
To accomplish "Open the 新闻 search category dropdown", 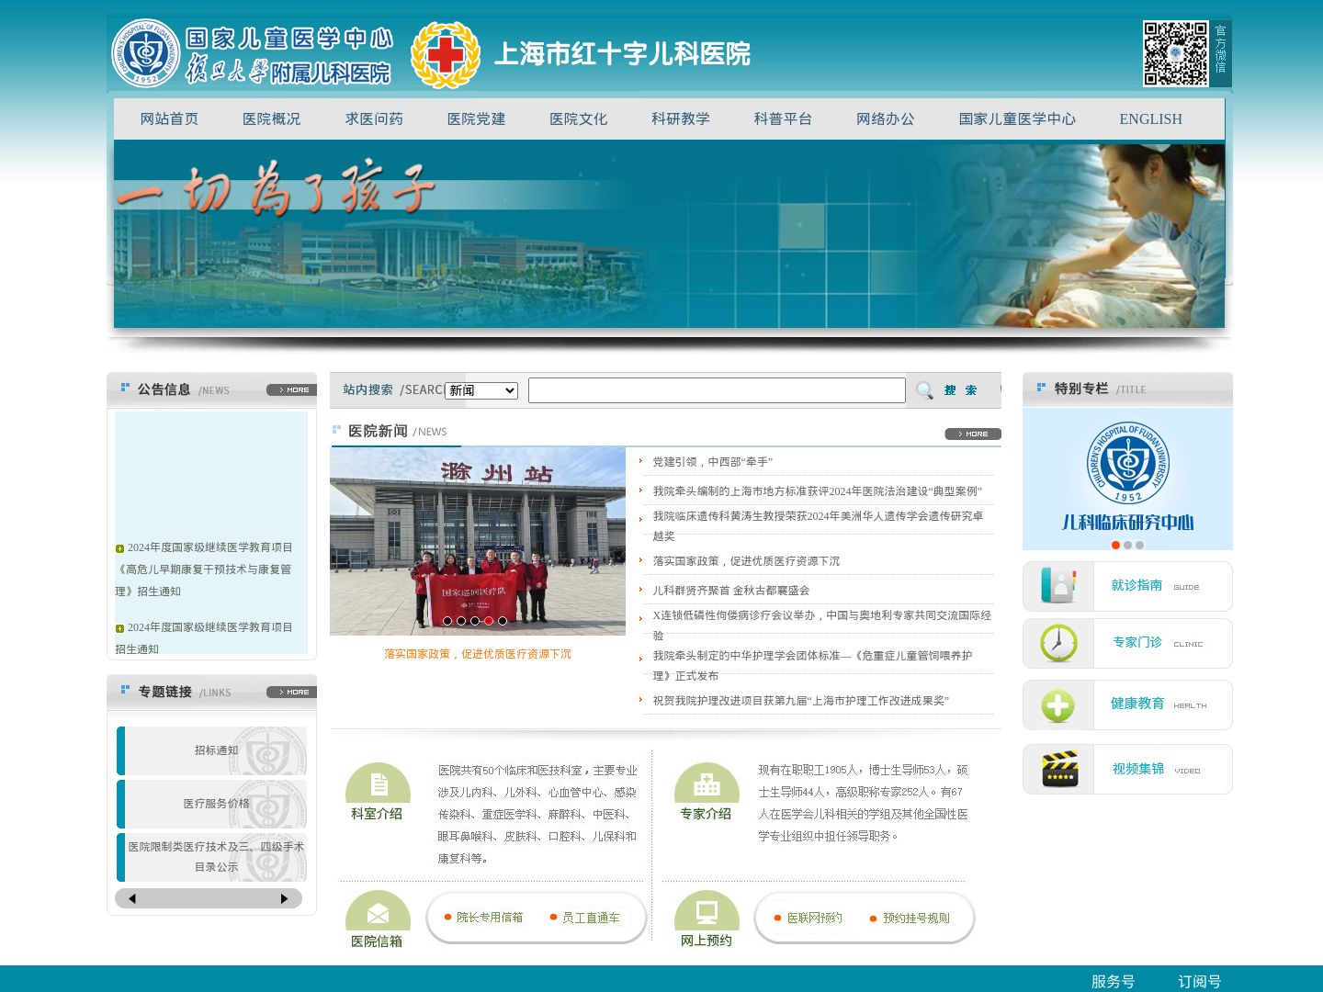I will pos(481,390).
